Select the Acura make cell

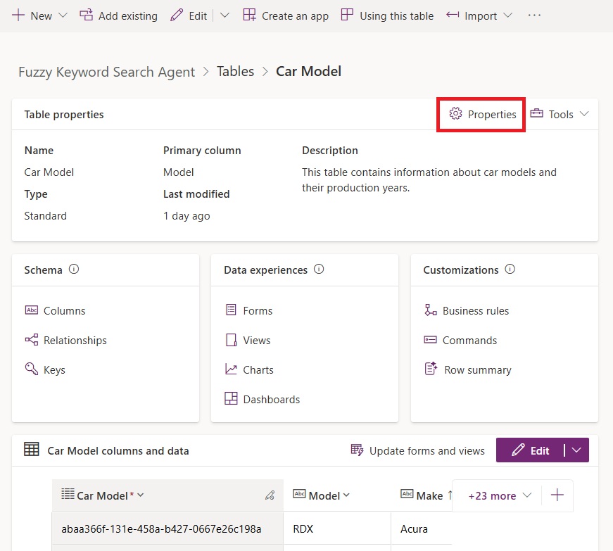(422, 528)
